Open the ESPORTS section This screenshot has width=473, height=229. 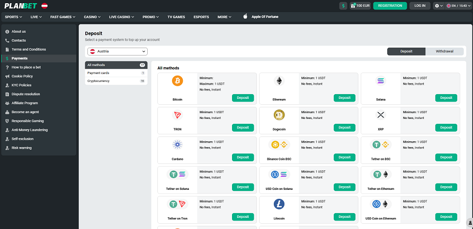coord(201,17)
